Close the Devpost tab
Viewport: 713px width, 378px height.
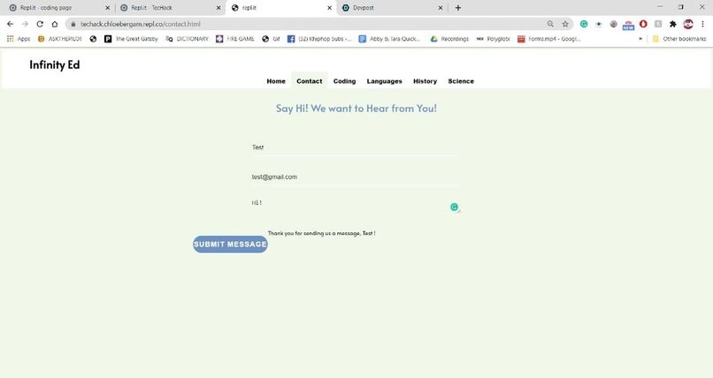pyautogui.click(x=441, y=8)
